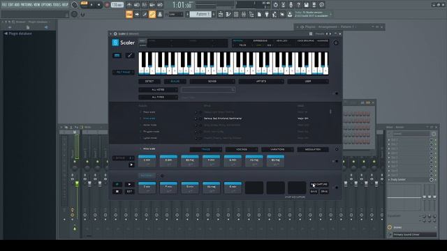Screen dimensions: 447x251
Task: Open the VARIATIONS dropdown
Action: [277, 149]
